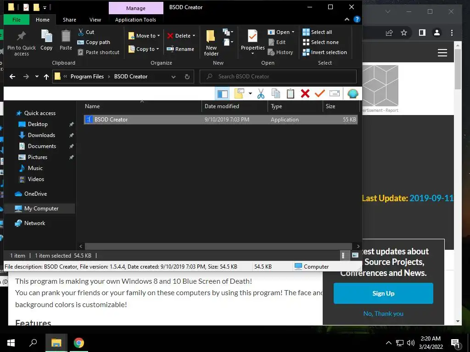
Task: Open the Application Tools tab
Action: pyautogui.click(x=135, y=20)
